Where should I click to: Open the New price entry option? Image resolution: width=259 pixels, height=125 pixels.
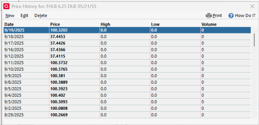tap(10, 16)
